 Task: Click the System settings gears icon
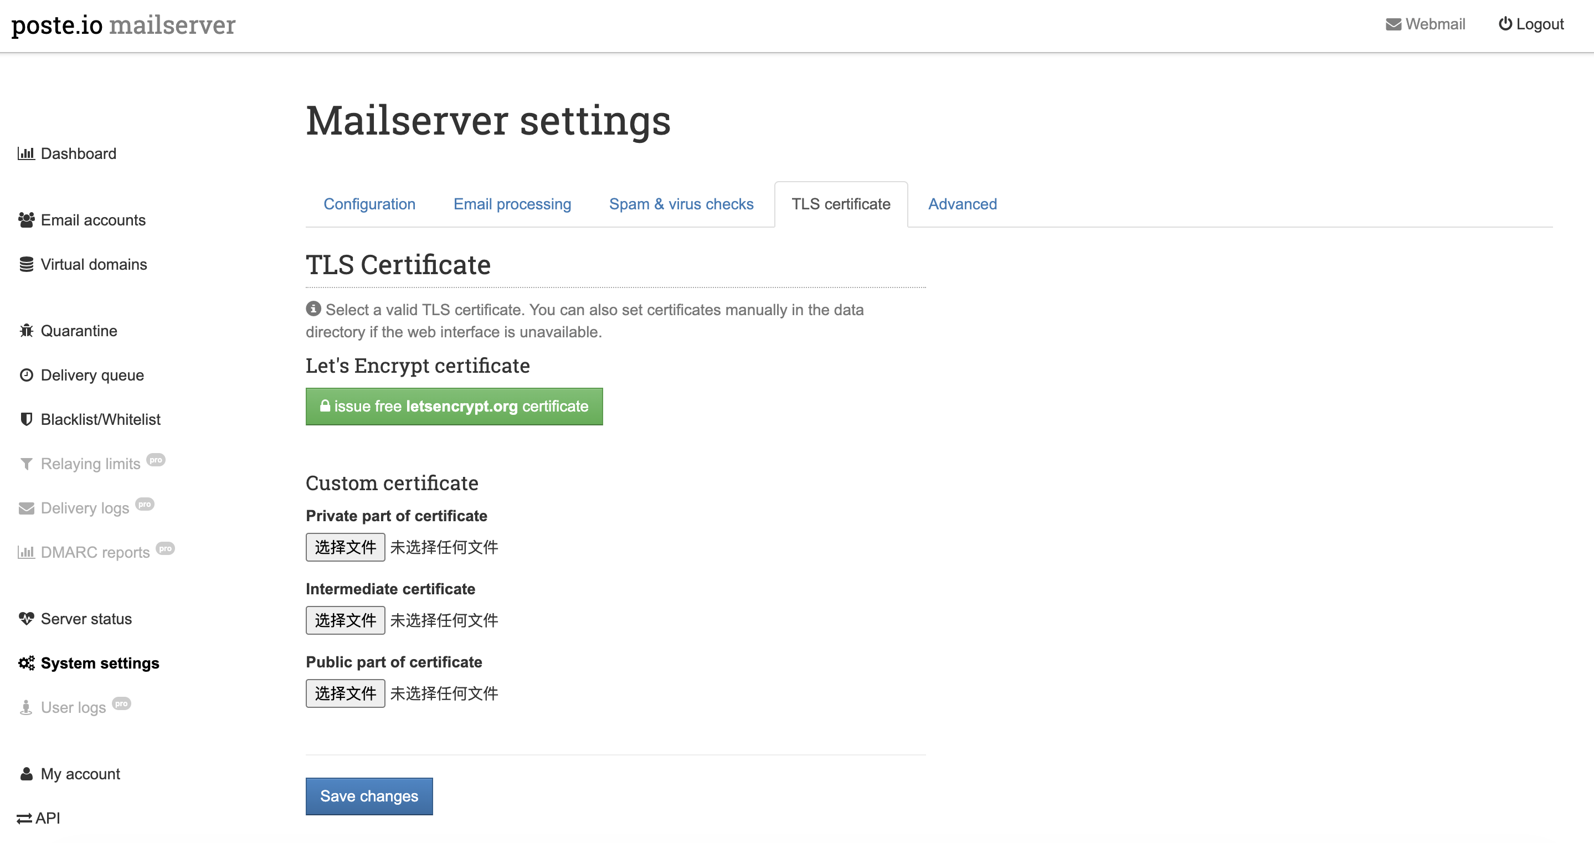click(26, 664)
